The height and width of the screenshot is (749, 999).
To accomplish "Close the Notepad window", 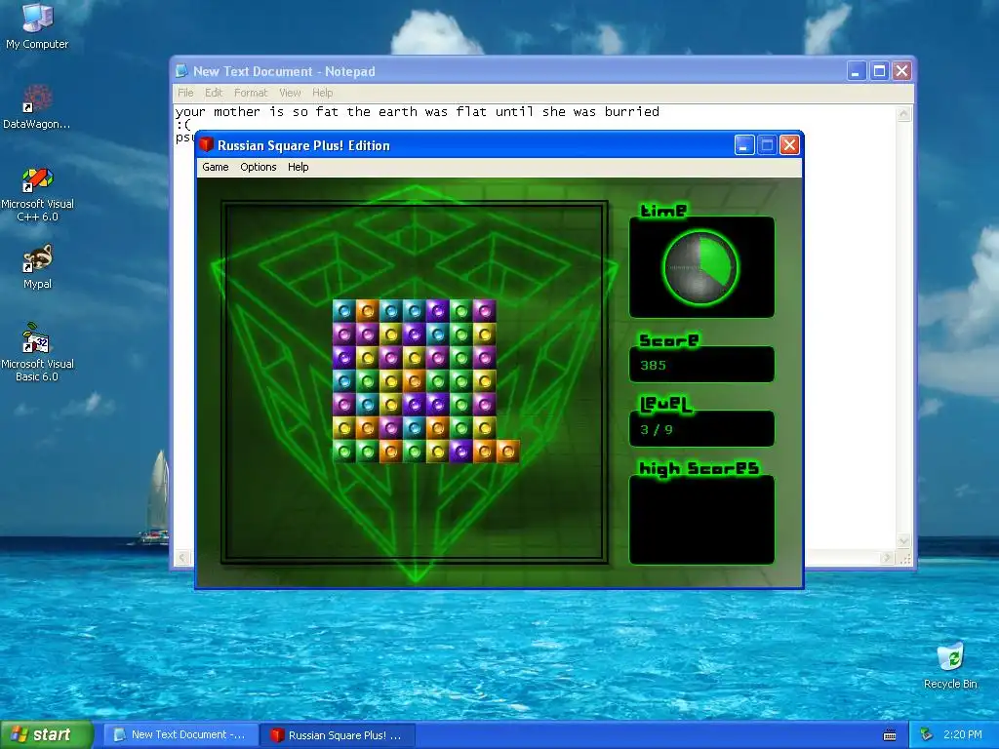I will pyautogui.click(x=901, y=70).
